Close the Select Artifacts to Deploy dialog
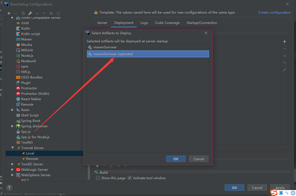Image resolution: width=296 pixels, height=196 pixels. 206,33
